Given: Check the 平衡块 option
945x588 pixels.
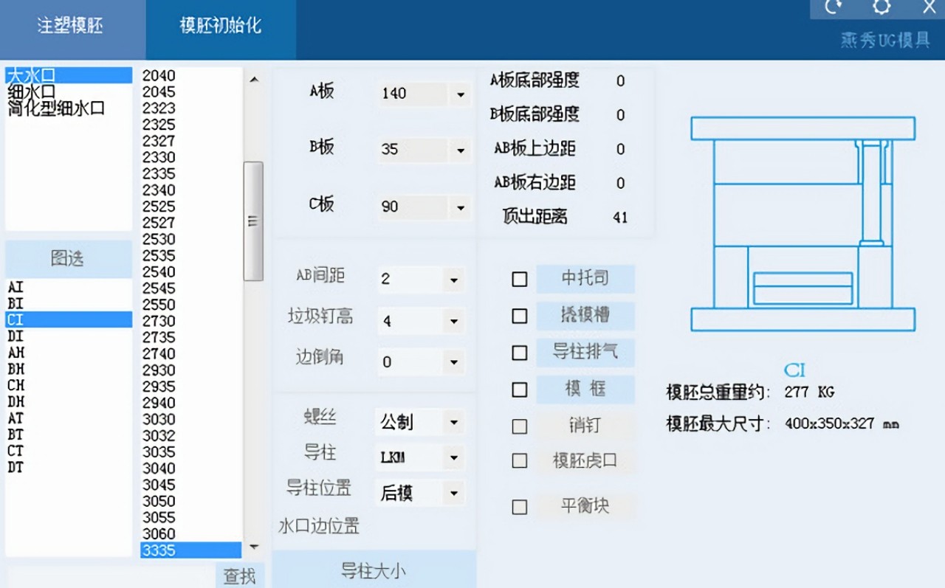Looking at the screenshot, I should pos(519,507).
